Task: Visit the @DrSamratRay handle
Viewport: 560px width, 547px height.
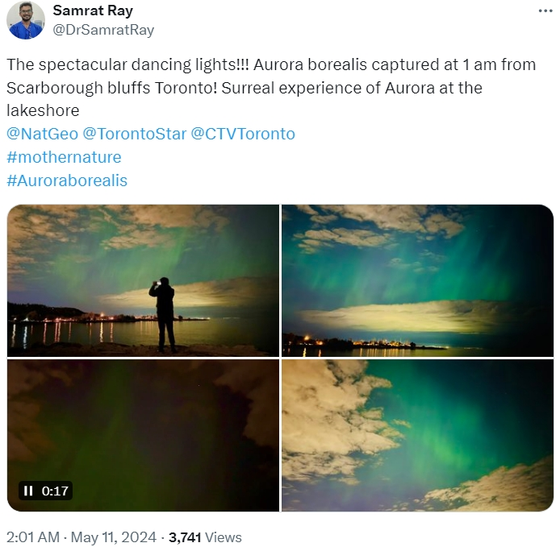Action: (103, 30)
